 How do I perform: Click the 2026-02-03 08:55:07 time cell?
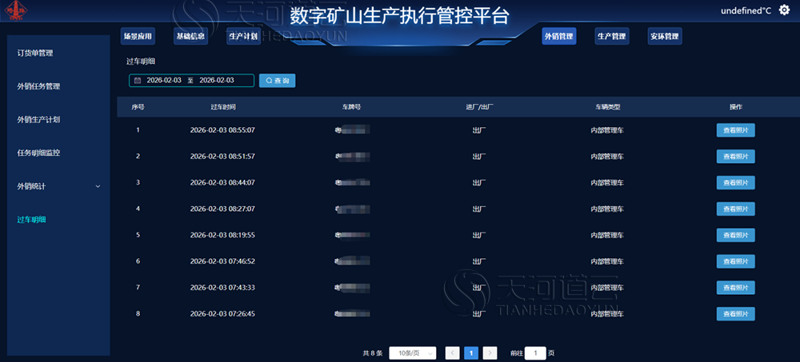pyautogui.click(x=222, y=130)
